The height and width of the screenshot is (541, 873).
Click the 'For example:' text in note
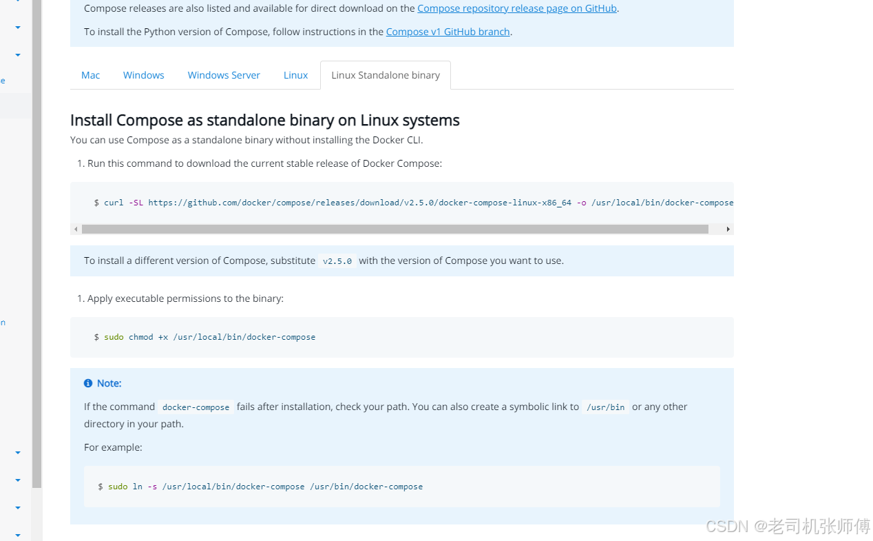113,447
